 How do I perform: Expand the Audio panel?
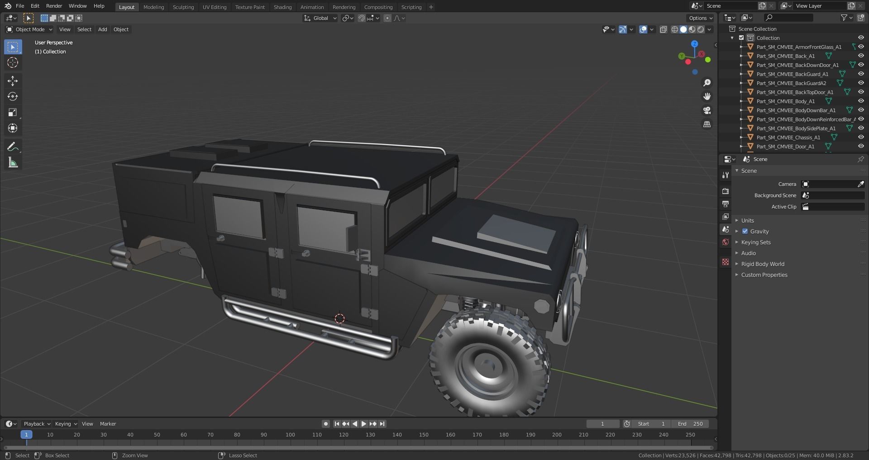748,253
